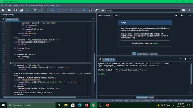
Task: Expand the working directory path dropdown
Action: [x=179, y=10]
